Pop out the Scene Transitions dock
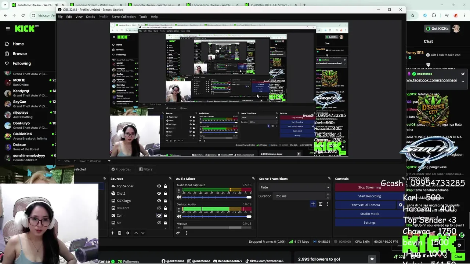470x264 pixels. click(x=329, y=179)
